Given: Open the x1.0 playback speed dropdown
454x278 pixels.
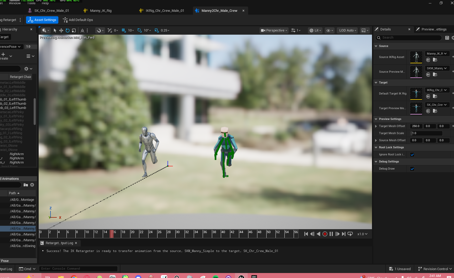Looking at the screenshot, I should pyautogui.click(x=363, y=234).
